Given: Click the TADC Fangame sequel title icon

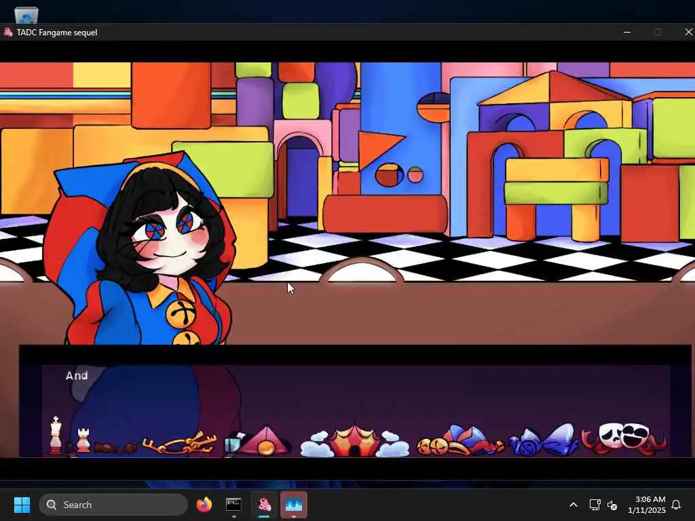Looking at the screenshot, I should coord(7,32).
